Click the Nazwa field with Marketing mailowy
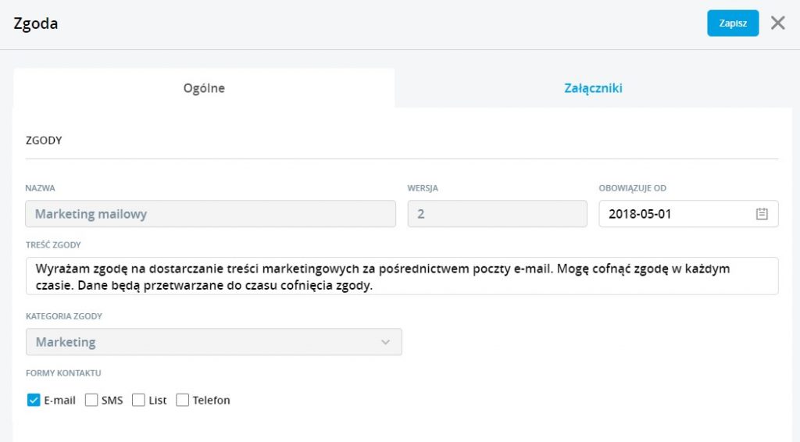The height and width of the screenshot is (442, 800). point(210,214)
